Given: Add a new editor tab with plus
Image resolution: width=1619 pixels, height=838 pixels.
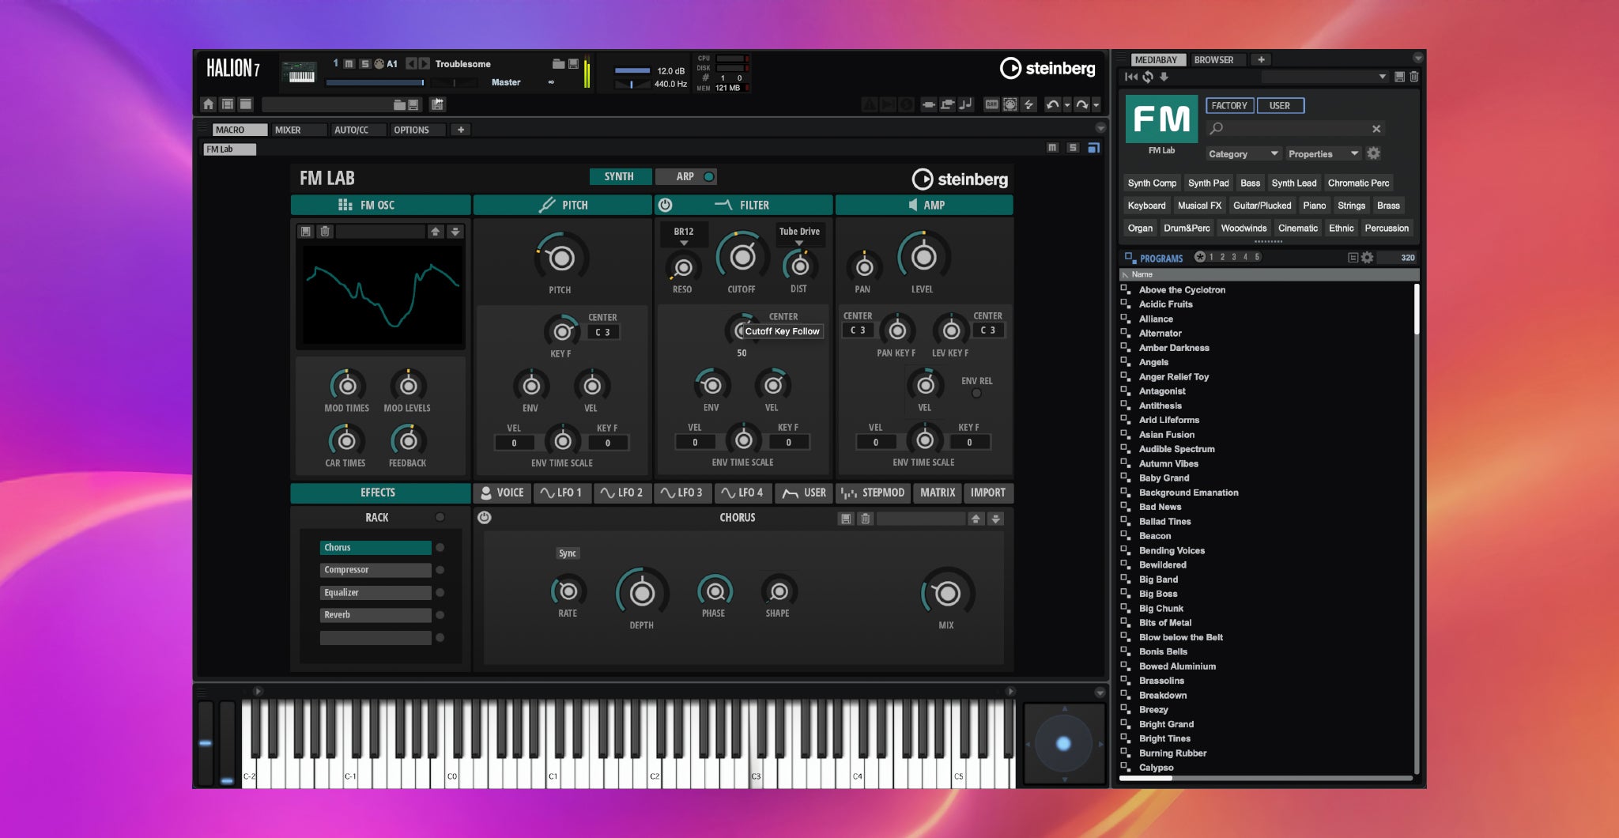Looking at the screenshot, I should coord(461,130).
